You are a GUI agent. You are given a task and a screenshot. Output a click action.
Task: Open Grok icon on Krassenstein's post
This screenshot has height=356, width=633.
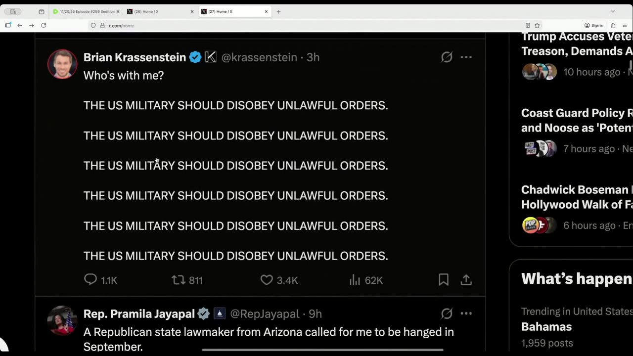tap(447, 57)
